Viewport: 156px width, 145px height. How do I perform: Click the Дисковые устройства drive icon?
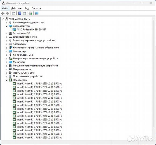10,37
